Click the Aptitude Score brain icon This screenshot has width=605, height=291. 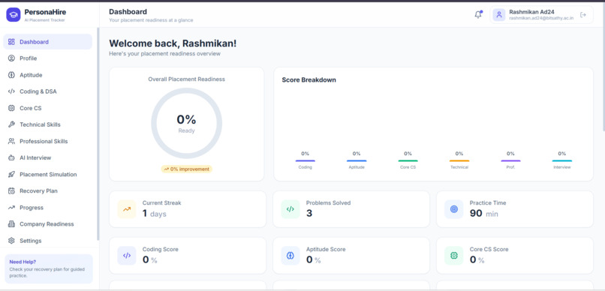point(290,256)
